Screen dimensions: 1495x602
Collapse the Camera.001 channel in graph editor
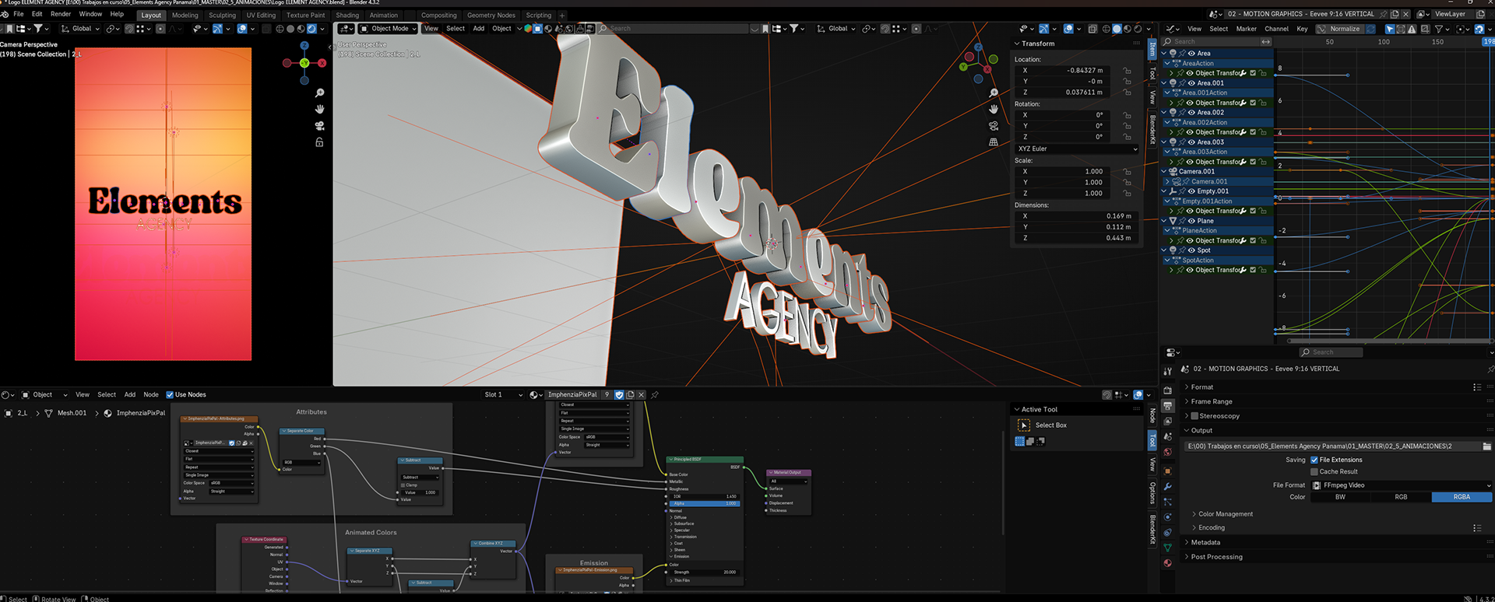(1165, 172)
